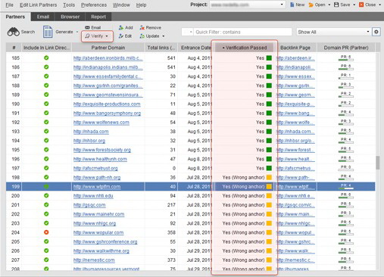Screen dimensions: 384x277
Task: Toggle Include In Link Directory for row 194
Action: [46, 140]
